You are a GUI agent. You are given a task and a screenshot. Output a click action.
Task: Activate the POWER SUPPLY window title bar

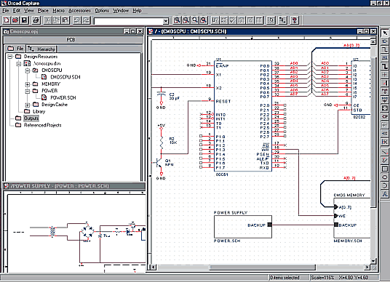pos(74,186)
